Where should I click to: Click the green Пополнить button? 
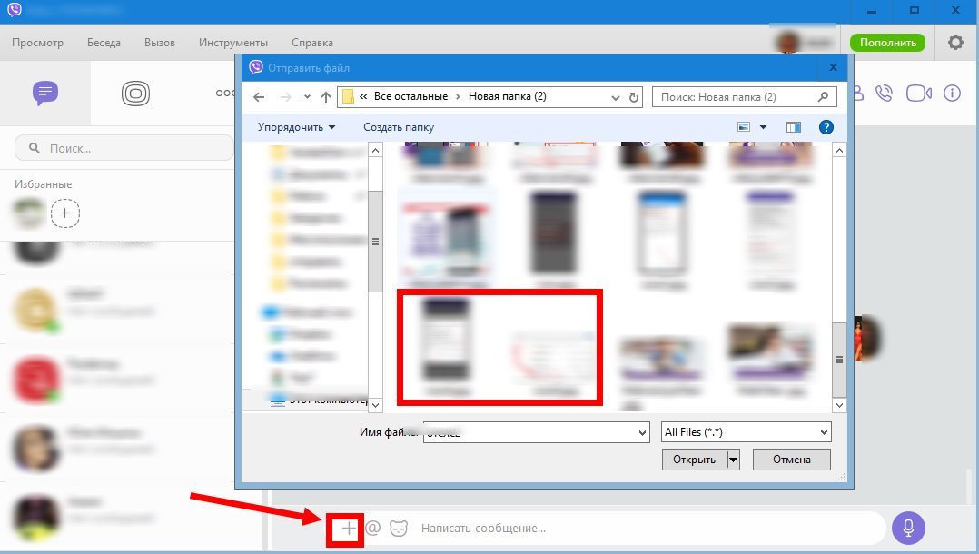(887, 43)
